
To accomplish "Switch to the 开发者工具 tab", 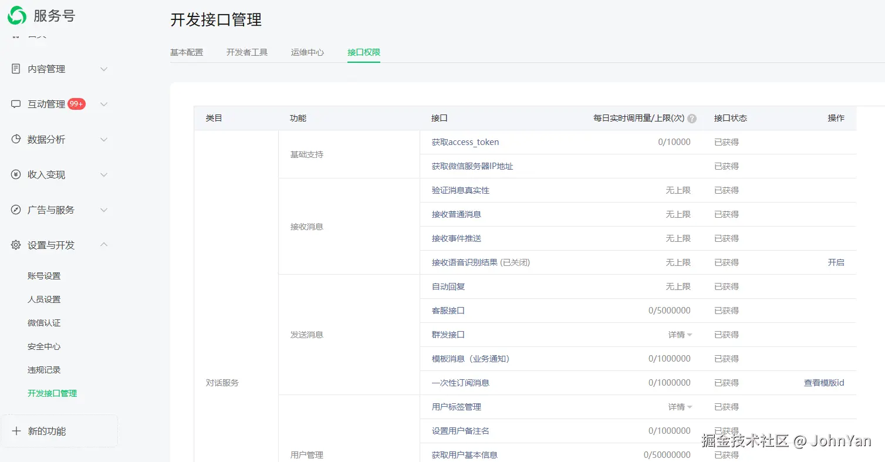I will coord(247,52).
